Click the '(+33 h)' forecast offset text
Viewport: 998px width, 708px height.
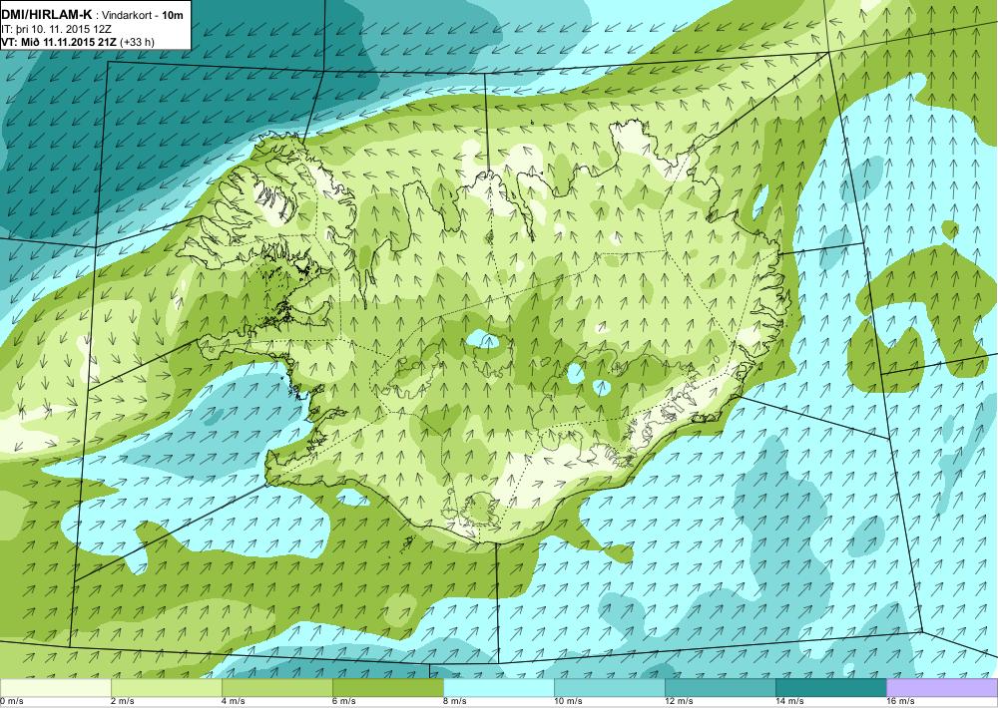pos(137,43)
